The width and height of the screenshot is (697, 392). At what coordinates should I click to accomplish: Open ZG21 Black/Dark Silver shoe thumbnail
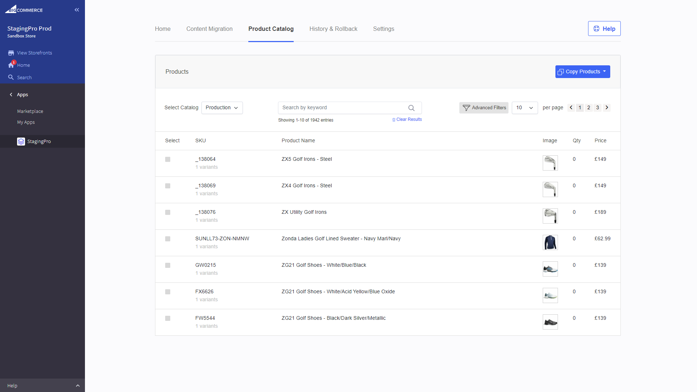click(x=550, y=322)
